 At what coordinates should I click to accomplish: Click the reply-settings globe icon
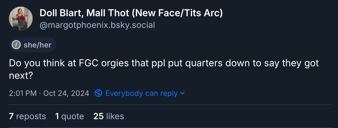pos(98,93)
